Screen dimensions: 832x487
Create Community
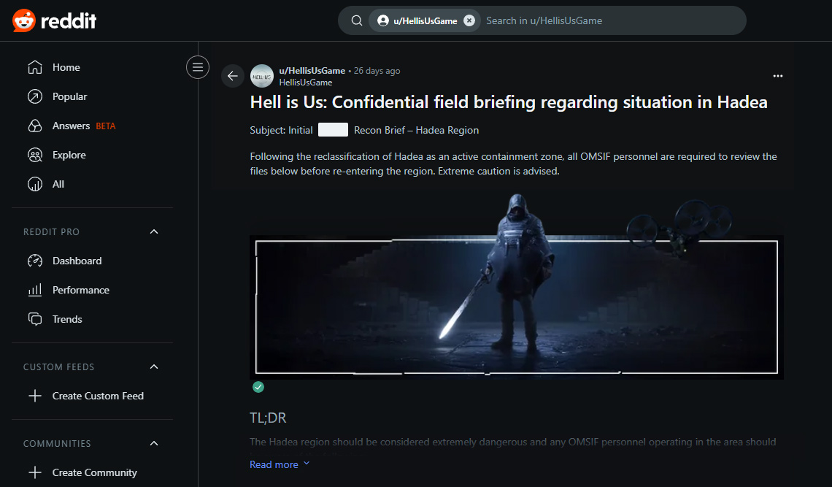[94, 472]
